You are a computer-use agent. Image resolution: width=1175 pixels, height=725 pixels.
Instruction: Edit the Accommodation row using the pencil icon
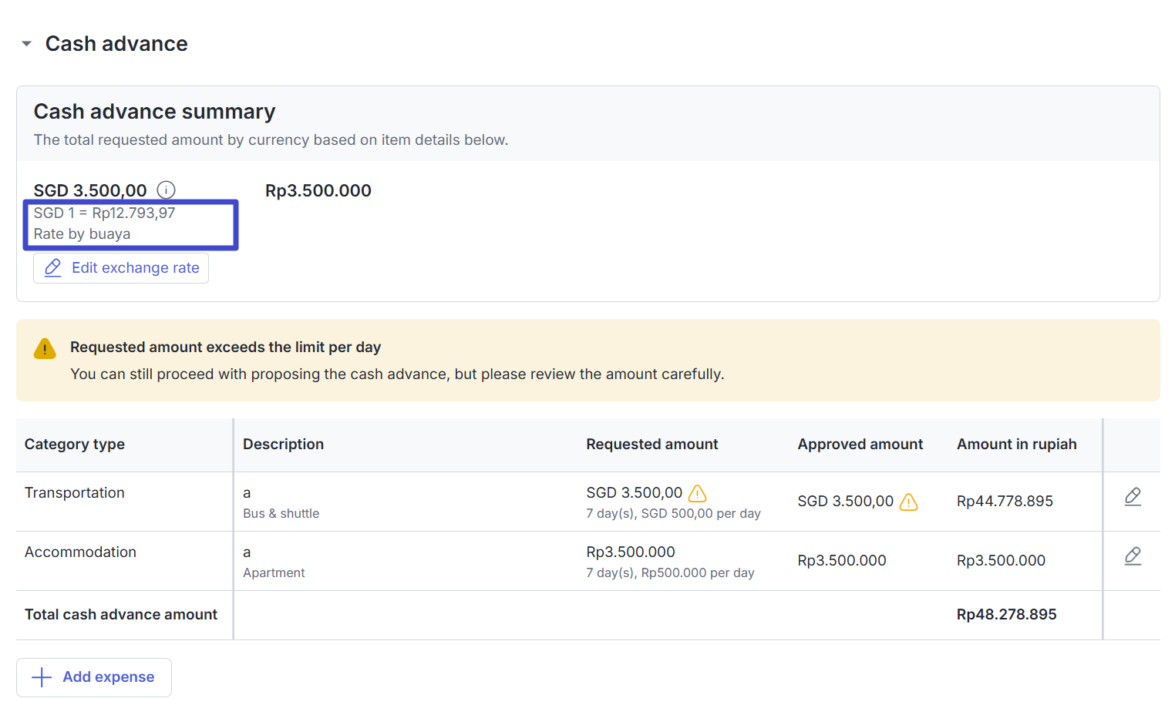click(x=1132, y=556)
